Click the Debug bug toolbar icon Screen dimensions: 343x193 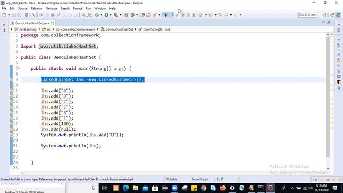click(x=96, y=15)
